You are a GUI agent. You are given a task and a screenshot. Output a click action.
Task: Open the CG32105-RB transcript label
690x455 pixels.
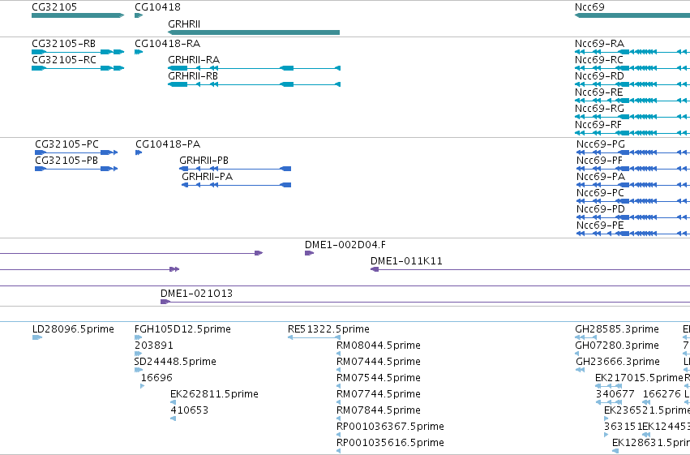point(64,44)
